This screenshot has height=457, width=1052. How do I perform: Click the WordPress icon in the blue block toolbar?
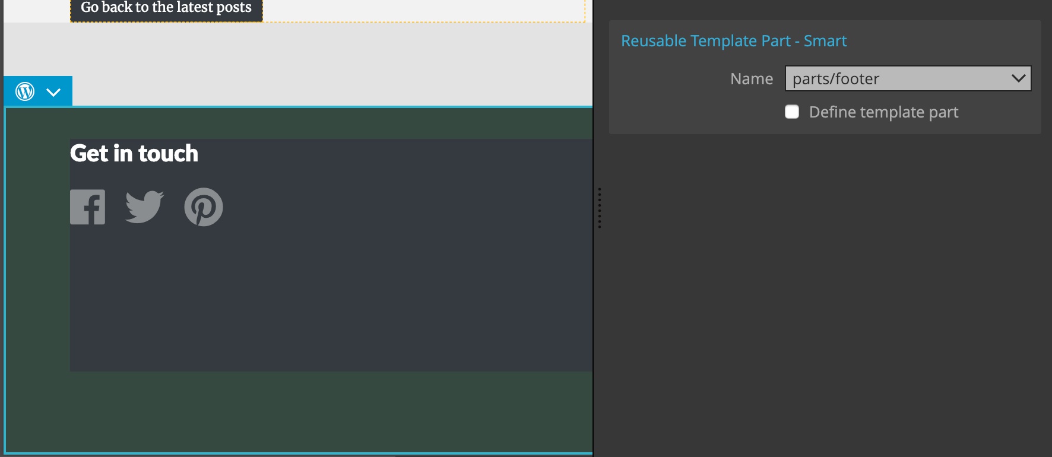(x=24, y=91)
